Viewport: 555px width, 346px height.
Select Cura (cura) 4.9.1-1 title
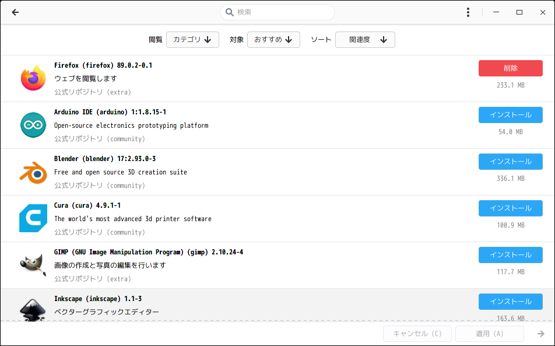(87, 206)
